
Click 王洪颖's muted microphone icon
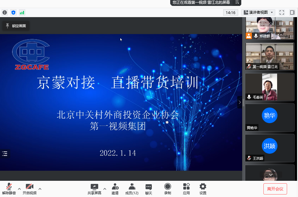[x=249, y=158]
